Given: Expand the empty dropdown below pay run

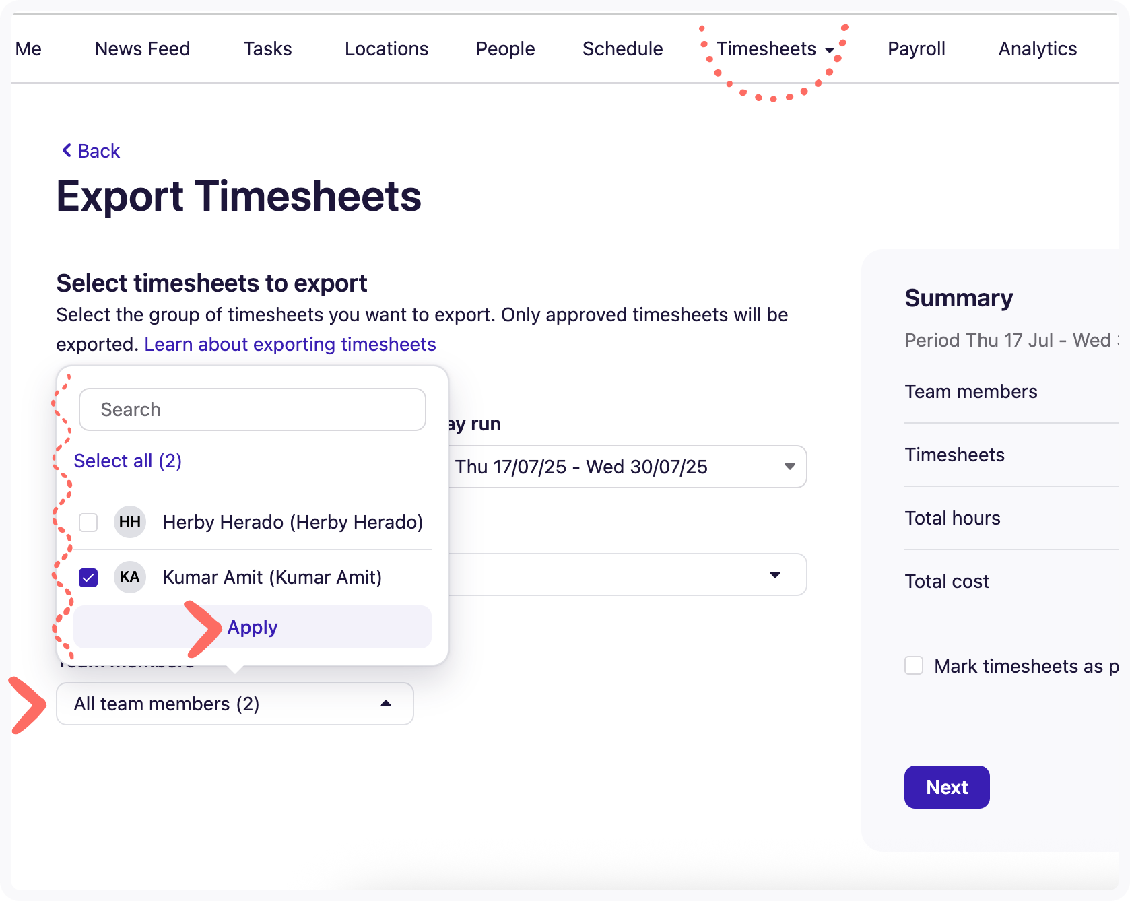Looking at the screenshot, I should tap(626, 574).
